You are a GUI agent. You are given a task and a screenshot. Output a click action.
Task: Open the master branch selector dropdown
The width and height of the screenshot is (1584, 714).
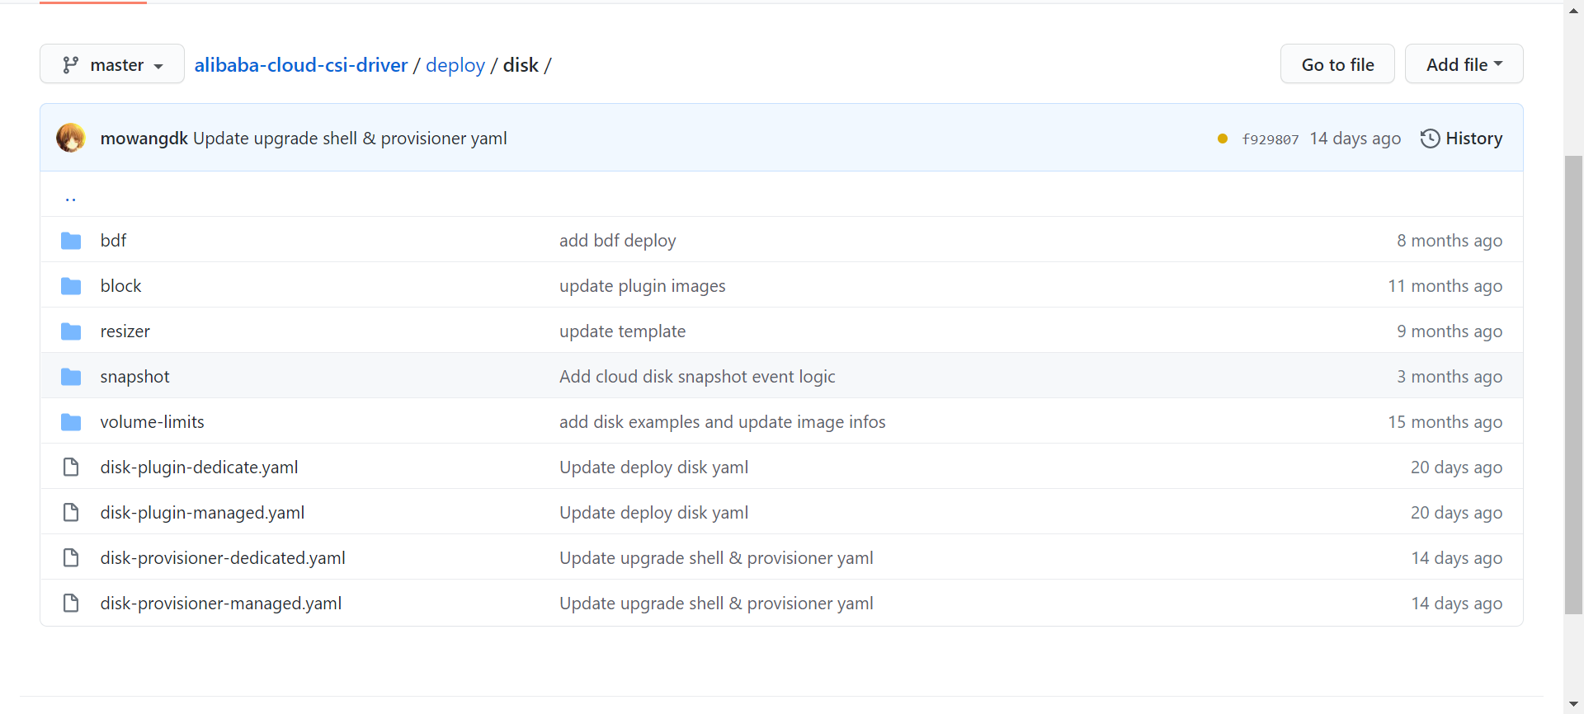tap(112, 64)
